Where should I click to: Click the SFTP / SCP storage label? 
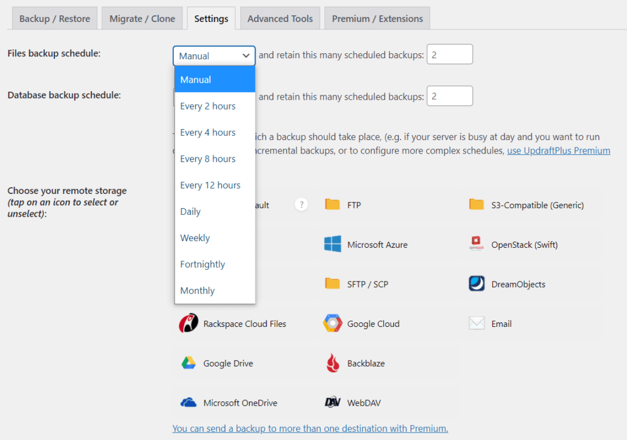coord(367,284)
